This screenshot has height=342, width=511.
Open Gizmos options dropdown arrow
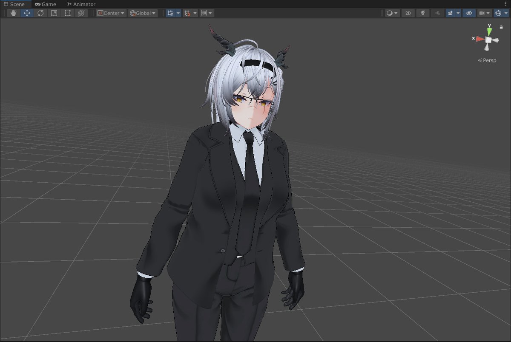(506, 13)
